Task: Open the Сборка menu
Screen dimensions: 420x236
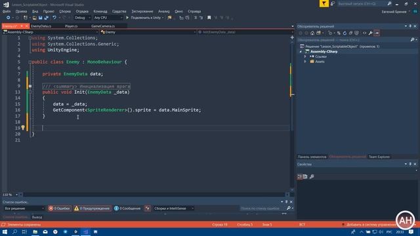Action: (x=65, y=11)
